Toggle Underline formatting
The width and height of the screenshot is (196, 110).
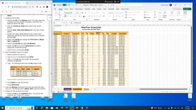point(70,16)
